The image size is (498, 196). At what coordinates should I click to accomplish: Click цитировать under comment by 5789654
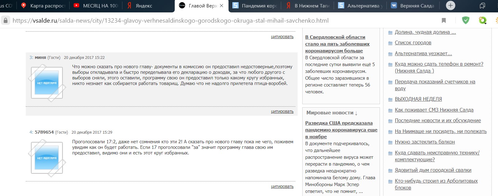tap(282, 186)
